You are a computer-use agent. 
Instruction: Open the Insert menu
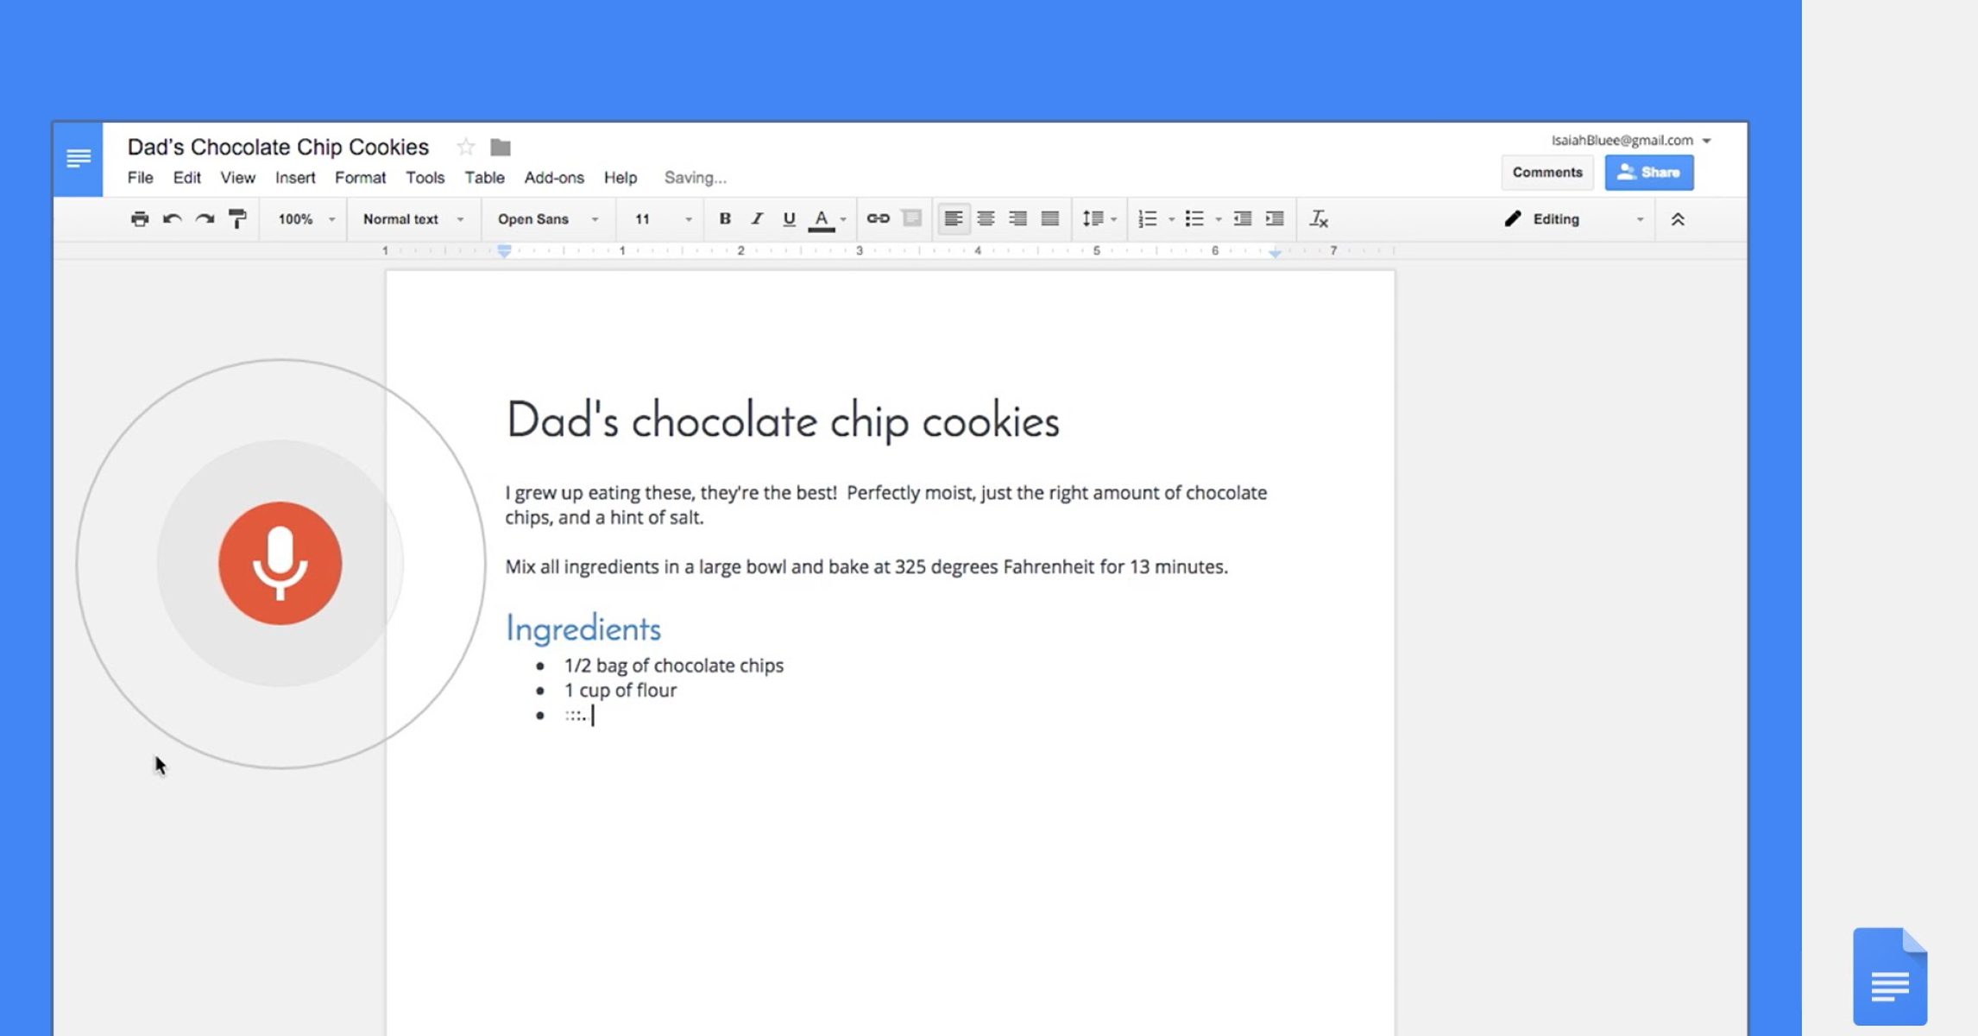(x=295, y=178)
